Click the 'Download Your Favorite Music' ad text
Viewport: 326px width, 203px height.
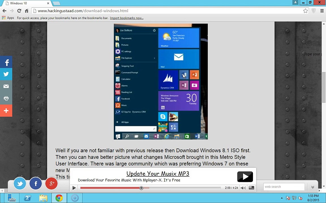pyautogui.click(x=129, y=180)
